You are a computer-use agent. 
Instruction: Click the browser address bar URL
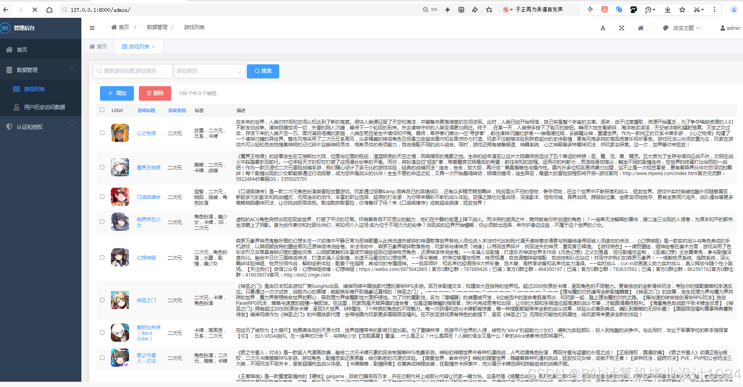coord(100,10)
